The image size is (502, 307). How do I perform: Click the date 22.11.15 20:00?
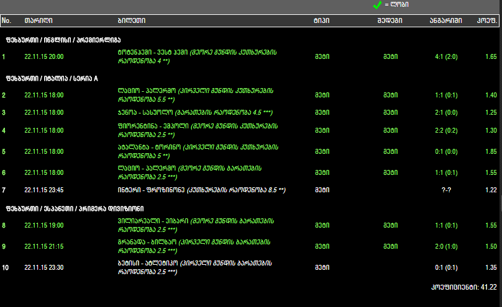44,57
